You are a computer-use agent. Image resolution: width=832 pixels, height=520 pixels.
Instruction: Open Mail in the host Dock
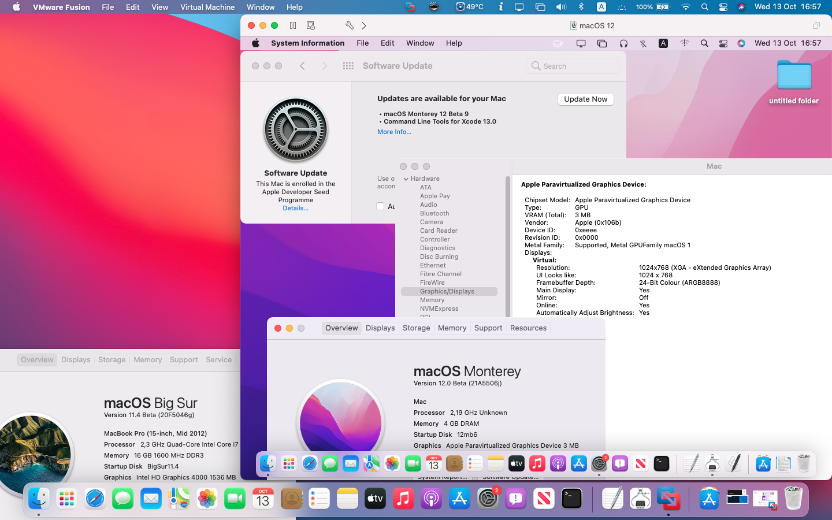[151, 499]
